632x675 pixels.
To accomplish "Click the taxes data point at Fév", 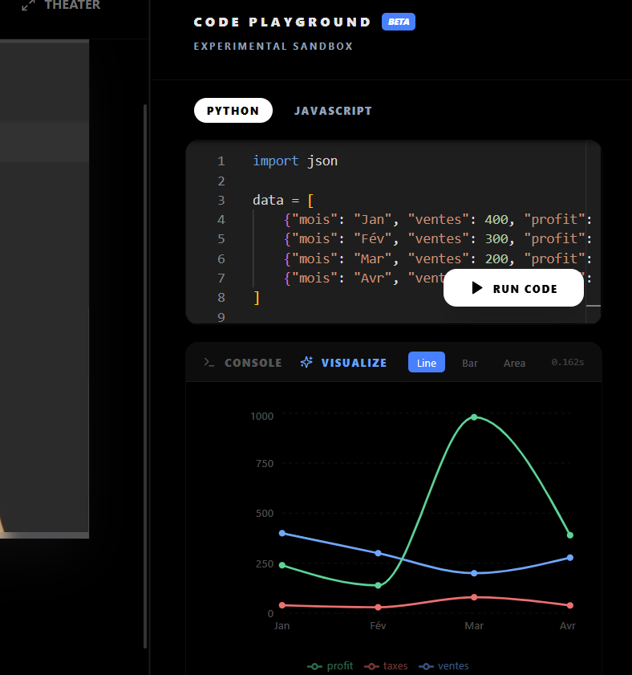I will (378, 608).
